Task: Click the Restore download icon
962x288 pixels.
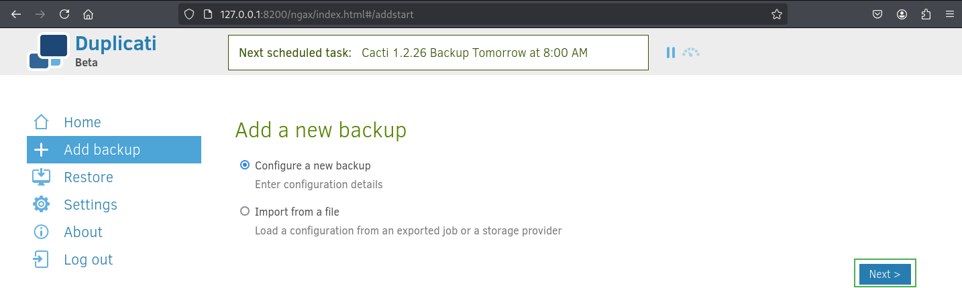Action: (41, 177)
